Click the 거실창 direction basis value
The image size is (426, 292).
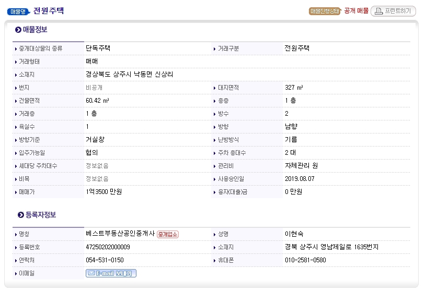point(95,139)
